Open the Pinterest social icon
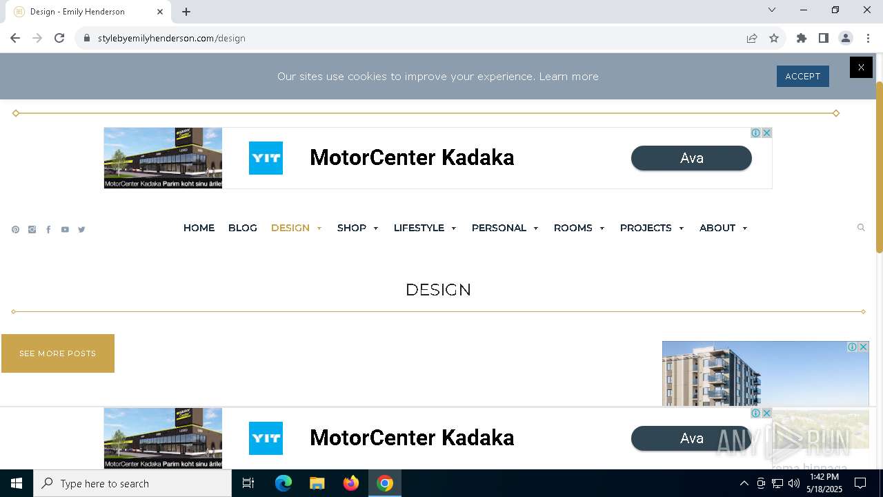 click(x=15, y=230)
